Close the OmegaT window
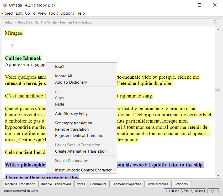Viewport: 223px width, 196px height. (x=215, y=5)
